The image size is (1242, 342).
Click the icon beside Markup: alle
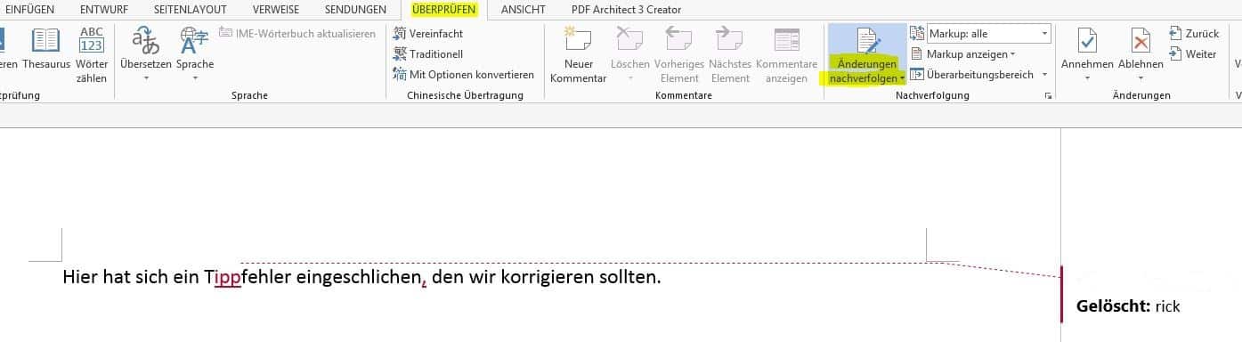pos(917,34)
